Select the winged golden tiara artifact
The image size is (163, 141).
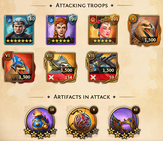click(x=124, y=122)
